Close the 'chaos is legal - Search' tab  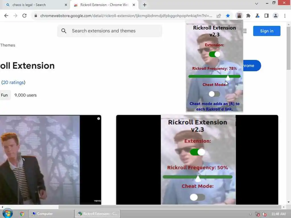coord(66,5)
